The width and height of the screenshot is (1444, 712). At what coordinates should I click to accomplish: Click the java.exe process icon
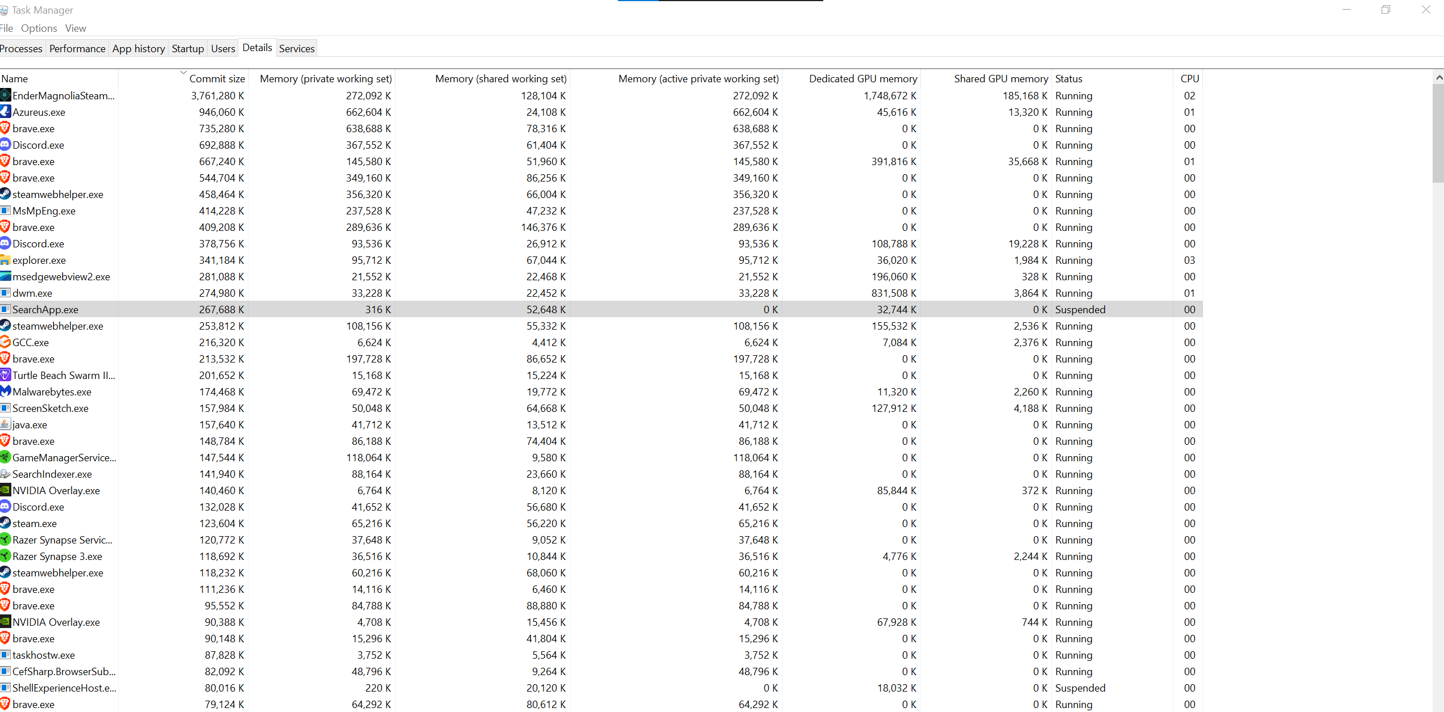pos(6,424)
